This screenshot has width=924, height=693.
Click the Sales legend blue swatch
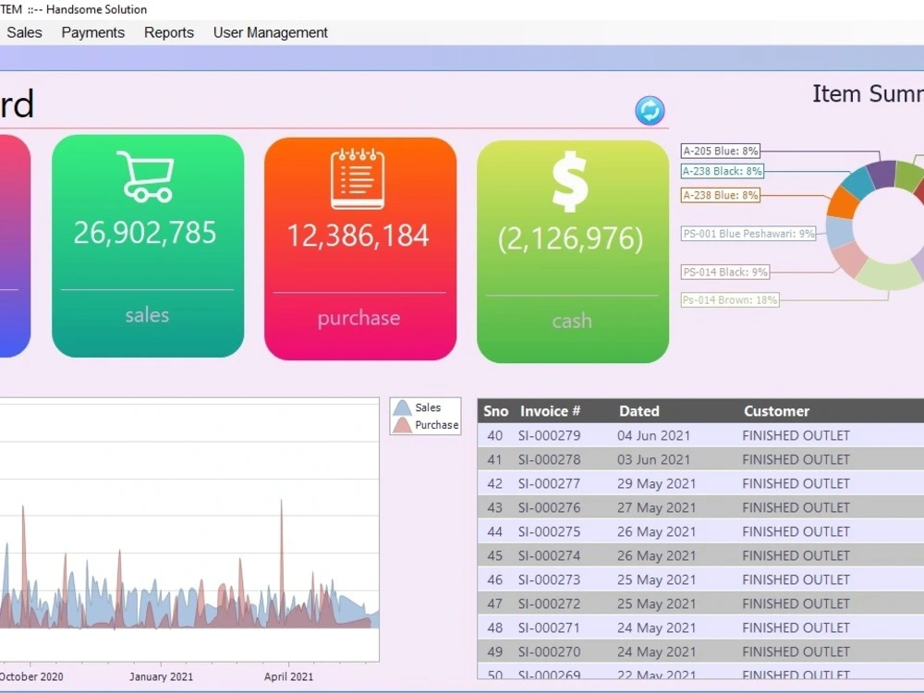pyautogui.click(x=402, y=407)
